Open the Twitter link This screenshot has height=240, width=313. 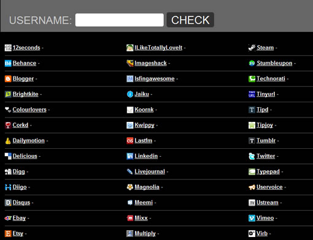pyautogui.click(x=266, y=156)
